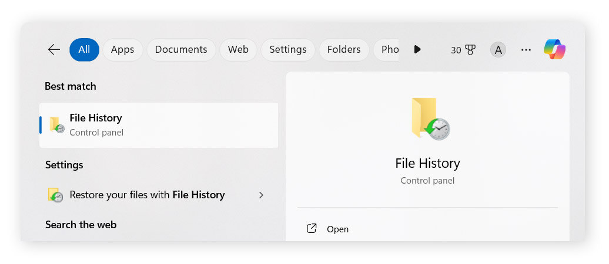Open the three-dots more options menu
609x264 pixels.
(526, 50)
